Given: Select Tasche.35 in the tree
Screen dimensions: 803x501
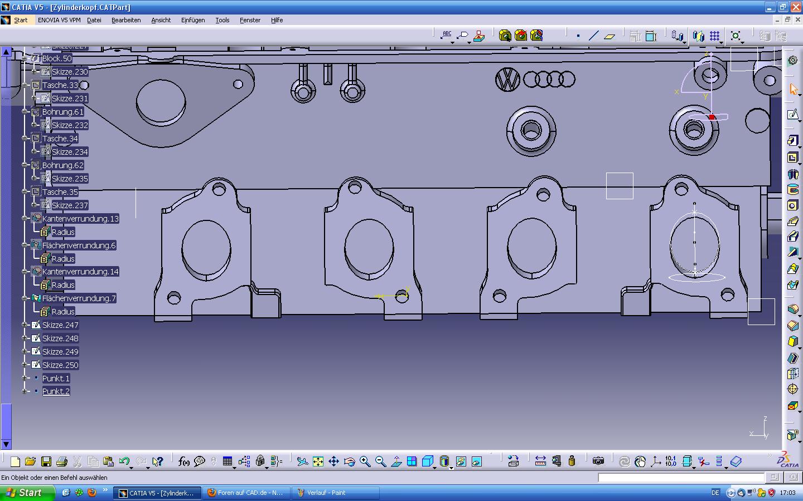Looking at the screenshot, I should coord(60,192).
